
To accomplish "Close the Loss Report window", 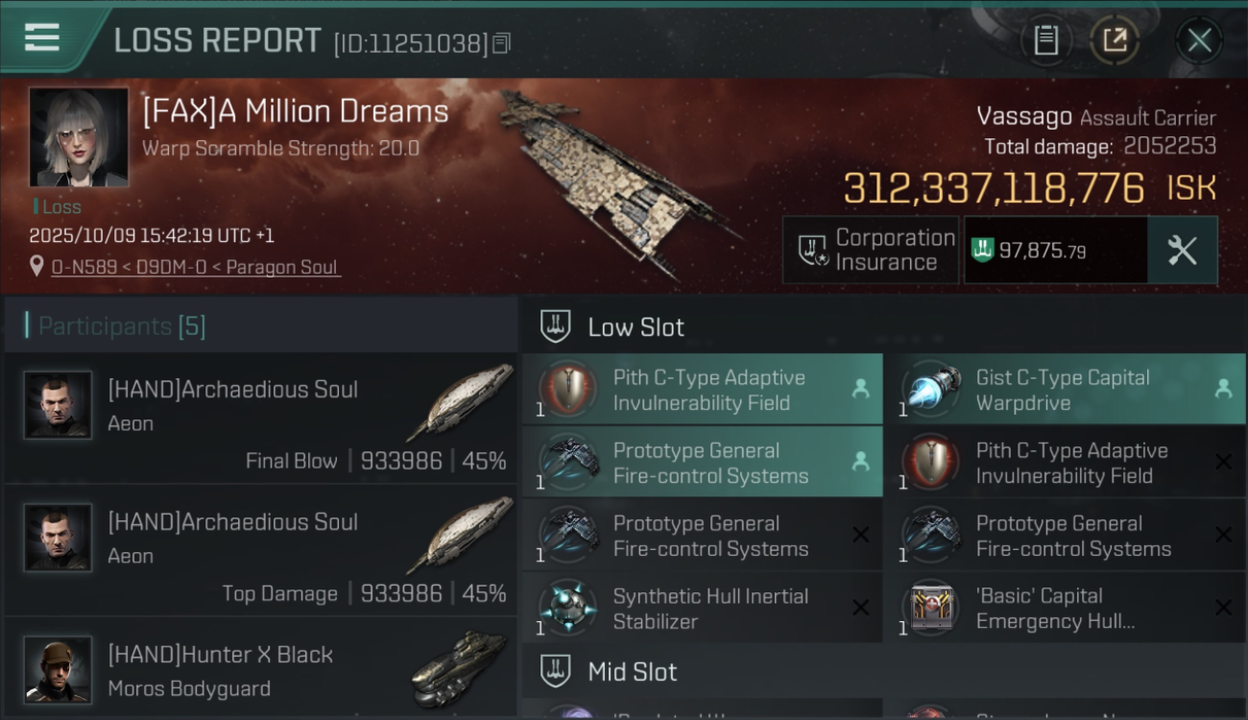I will 1199,40.
